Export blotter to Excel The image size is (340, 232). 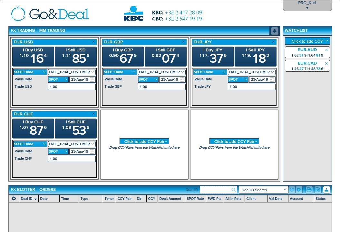coord(318,190)
